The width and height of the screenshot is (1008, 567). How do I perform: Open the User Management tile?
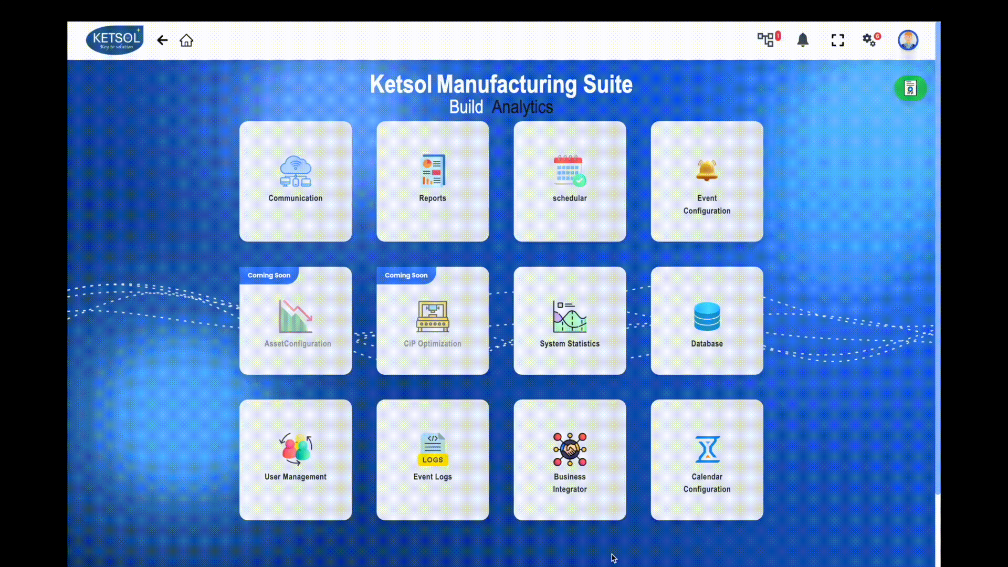pyautogui.click(x=296, y=459)
